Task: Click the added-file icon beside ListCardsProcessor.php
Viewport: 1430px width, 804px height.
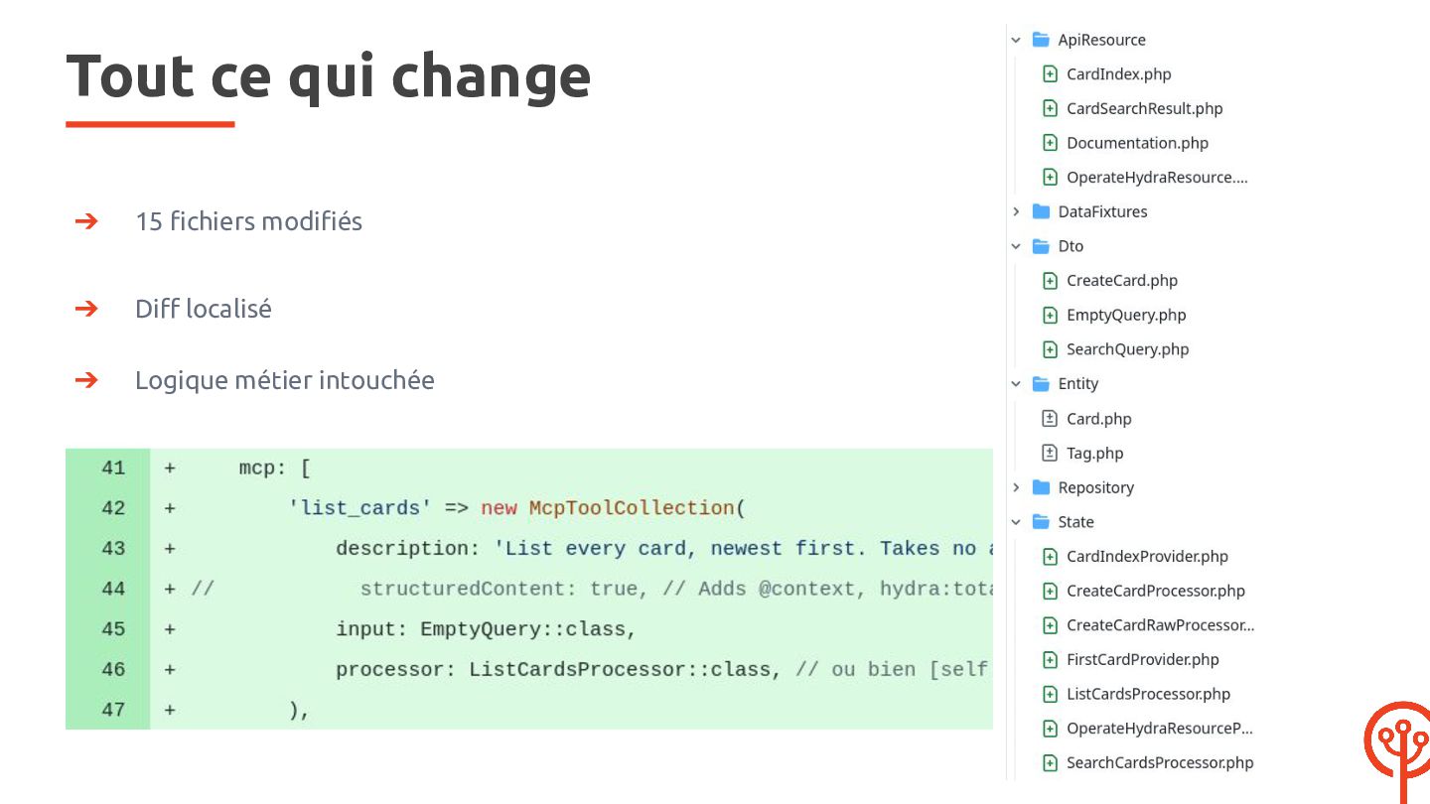Action: coord(1050,694)
